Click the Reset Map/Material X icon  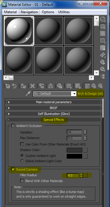pyautogui.click(x=32, y=86)
